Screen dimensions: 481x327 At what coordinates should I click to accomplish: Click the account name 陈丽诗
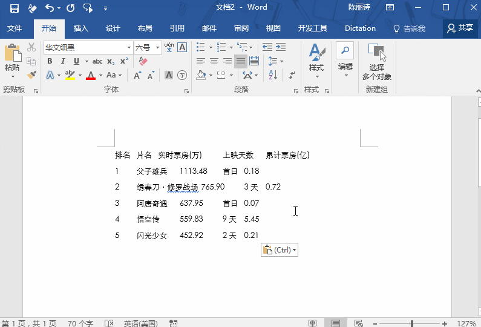[x=359, y=7]
